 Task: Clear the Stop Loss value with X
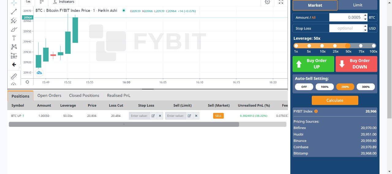(x=160, y=116)
